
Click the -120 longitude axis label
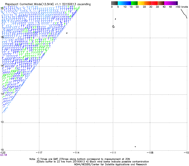pos(3,153)
